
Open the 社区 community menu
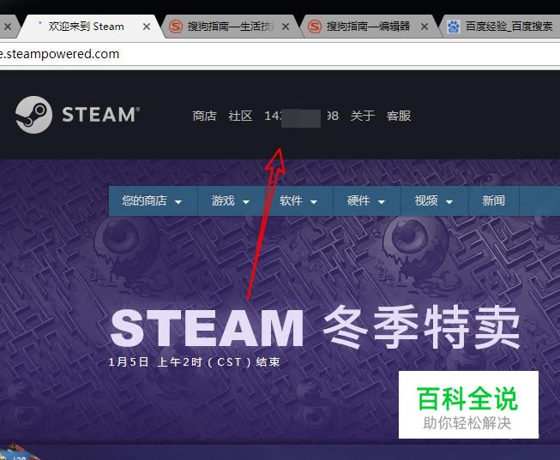240,116
